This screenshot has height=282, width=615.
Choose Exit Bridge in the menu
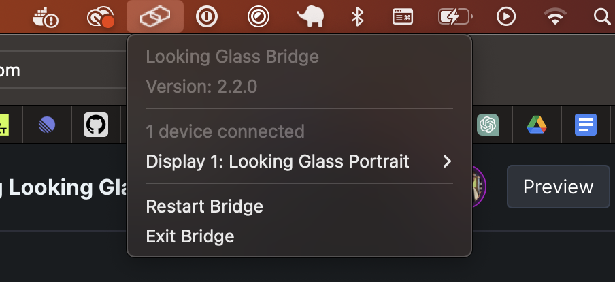(x=190, y=236)
